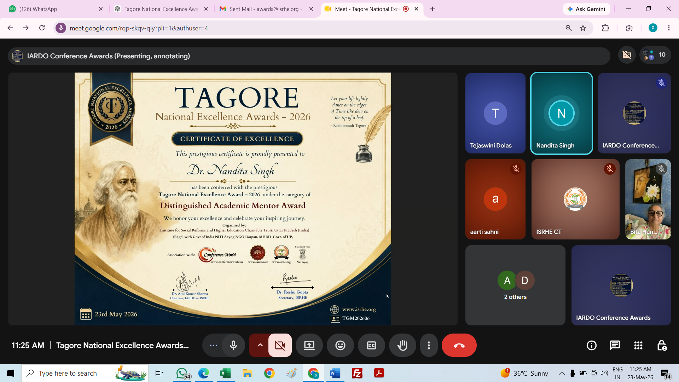Open Excel from the taskbar
Screen dimensions: 679x382
pos(226,373)
